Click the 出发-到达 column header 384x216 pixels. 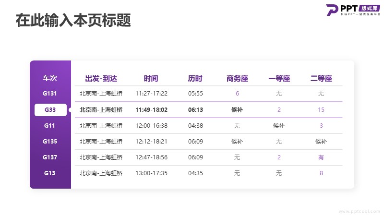coord(101,79)
